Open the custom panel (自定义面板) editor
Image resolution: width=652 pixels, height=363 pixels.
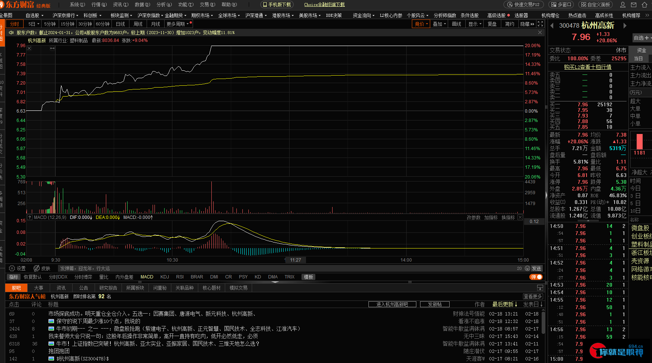pyautogui.click(x=596, y=4)
